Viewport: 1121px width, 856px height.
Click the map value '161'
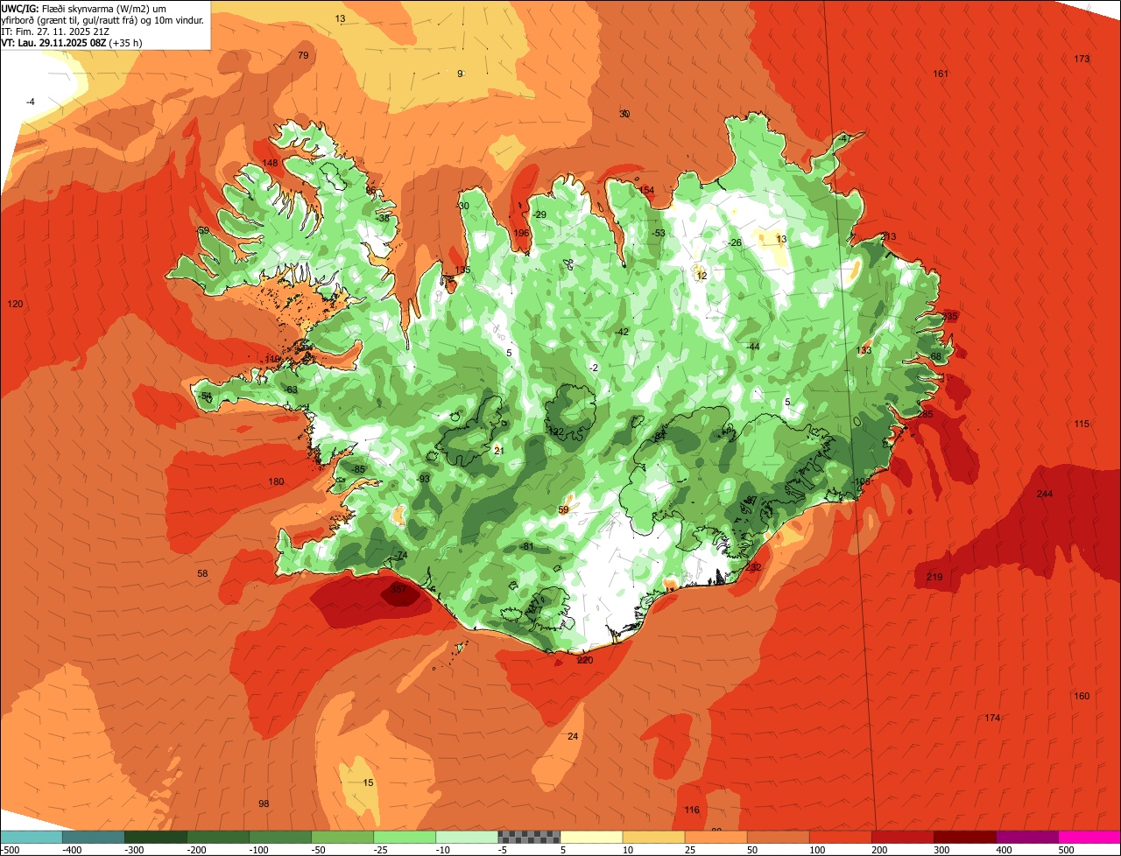click(x=941, y=74)
